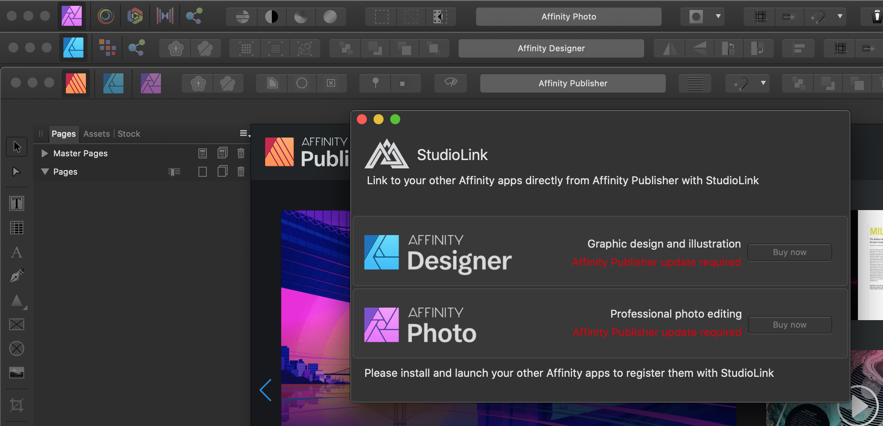The image size is (883, 426).
Task: Switch to the Assets tab
Action: point(96,134)
